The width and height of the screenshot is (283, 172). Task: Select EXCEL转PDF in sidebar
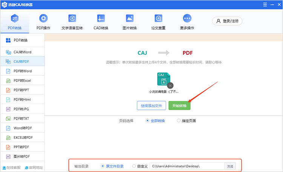(x=22, y=138)
